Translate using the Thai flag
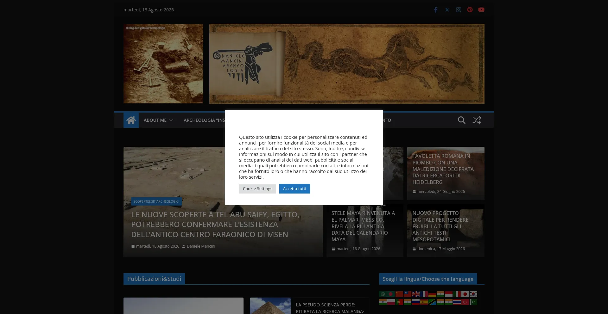Viewport: 608px width, 314px height. click(457, 302)
